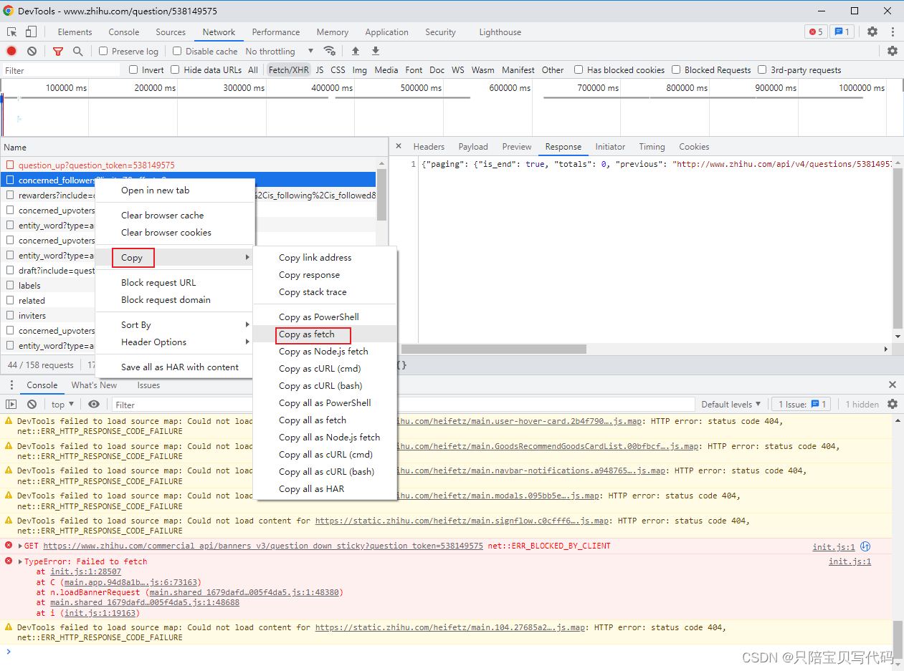904x671 pixels.
Task: Open DevTools three-dot customize menu
Action: click(893, 32)
